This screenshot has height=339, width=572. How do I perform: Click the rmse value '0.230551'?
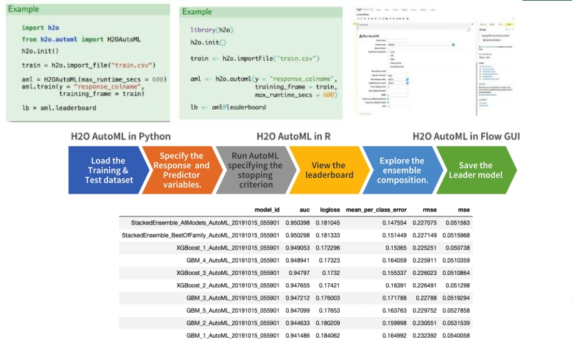tap(425, 323)
